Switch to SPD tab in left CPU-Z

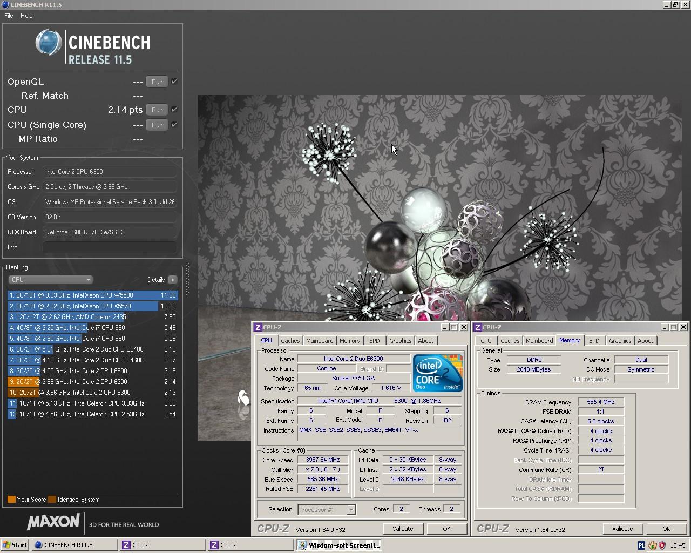(x=374, y=341)
